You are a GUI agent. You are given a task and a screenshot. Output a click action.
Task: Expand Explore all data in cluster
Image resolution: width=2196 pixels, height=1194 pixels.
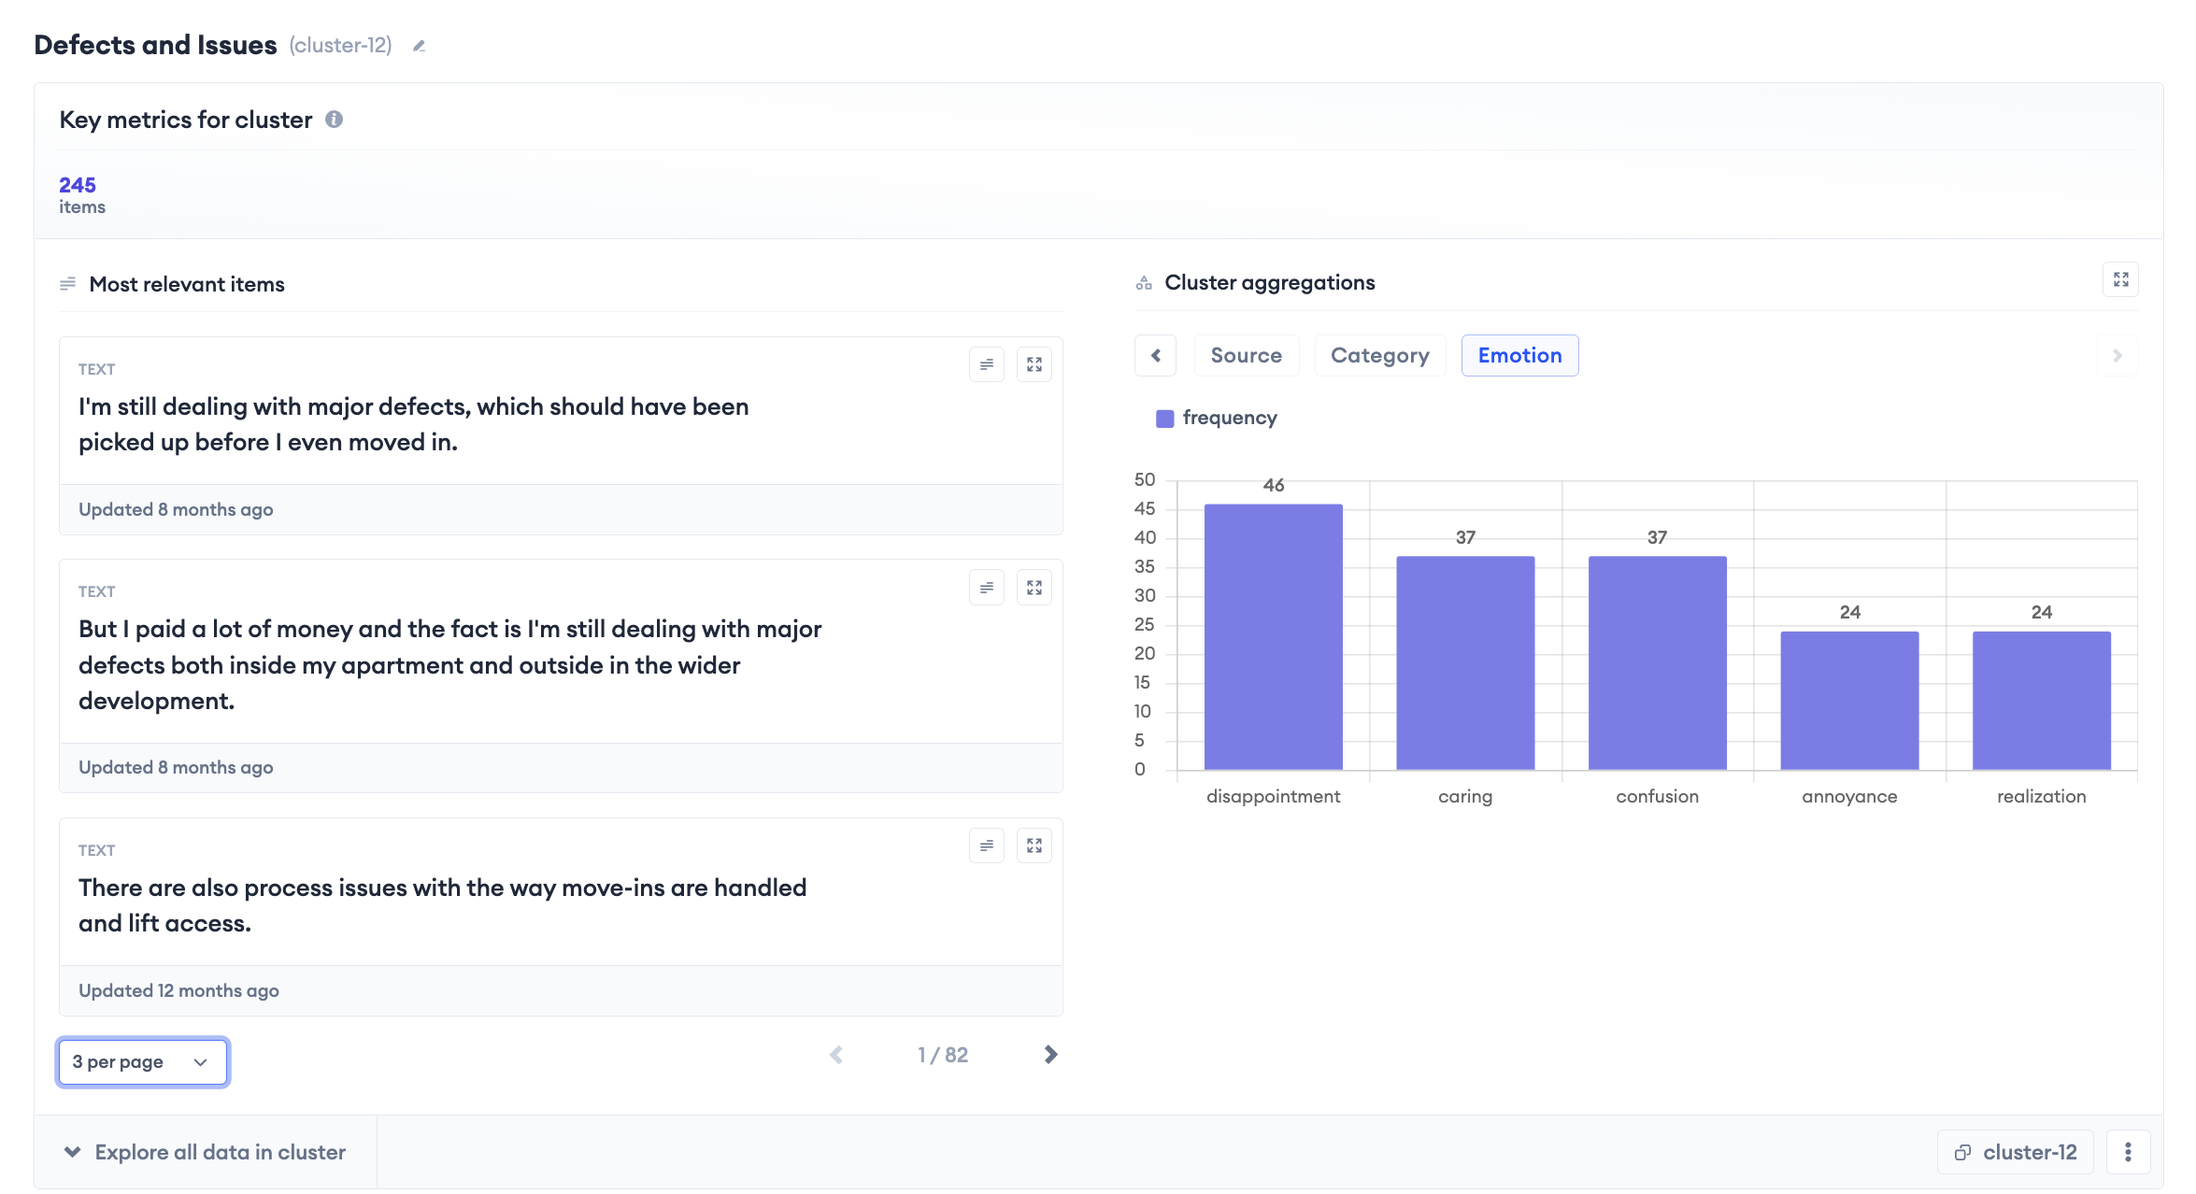206,1152
